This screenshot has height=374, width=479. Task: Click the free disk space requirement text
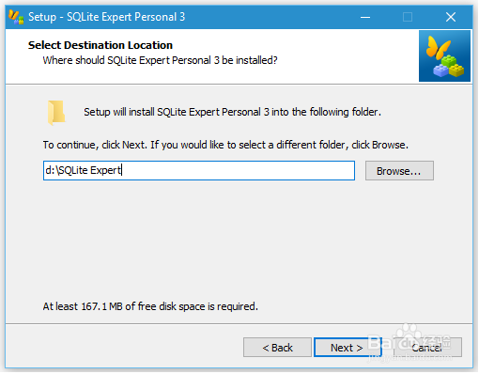150,306
